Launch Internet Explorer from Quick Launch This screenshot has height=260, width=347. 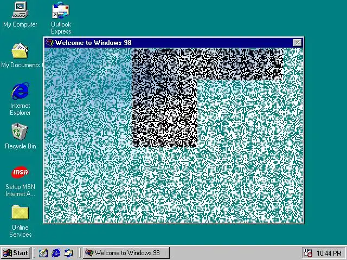coord(56,253)
